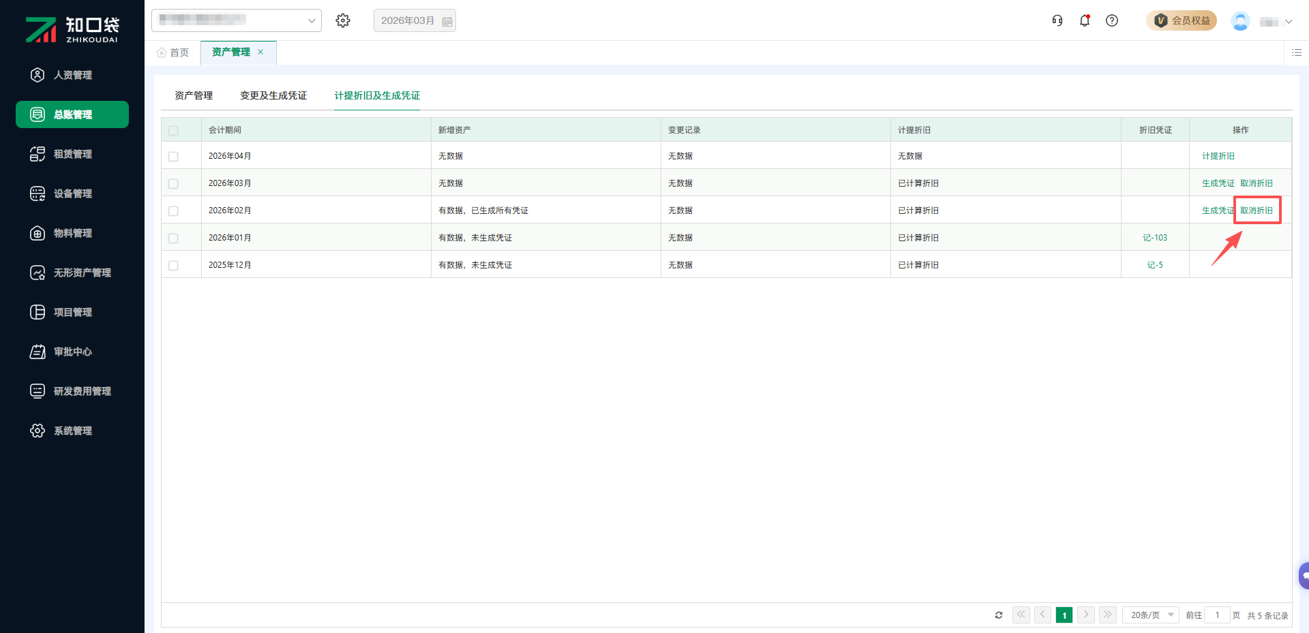Open calendar icon in period field
The width and height of the screenshot is (1309, 633).
447,21
